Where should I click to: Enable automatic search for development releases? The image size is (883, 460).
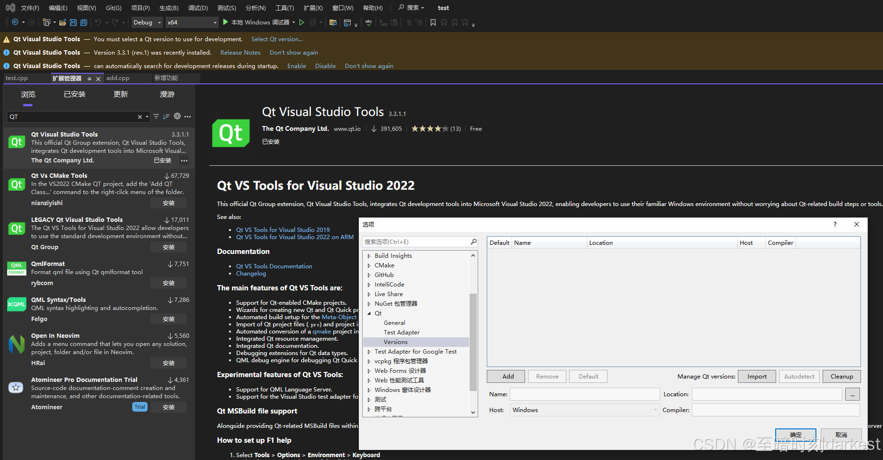pyautogui.click(x=297, y=66)
